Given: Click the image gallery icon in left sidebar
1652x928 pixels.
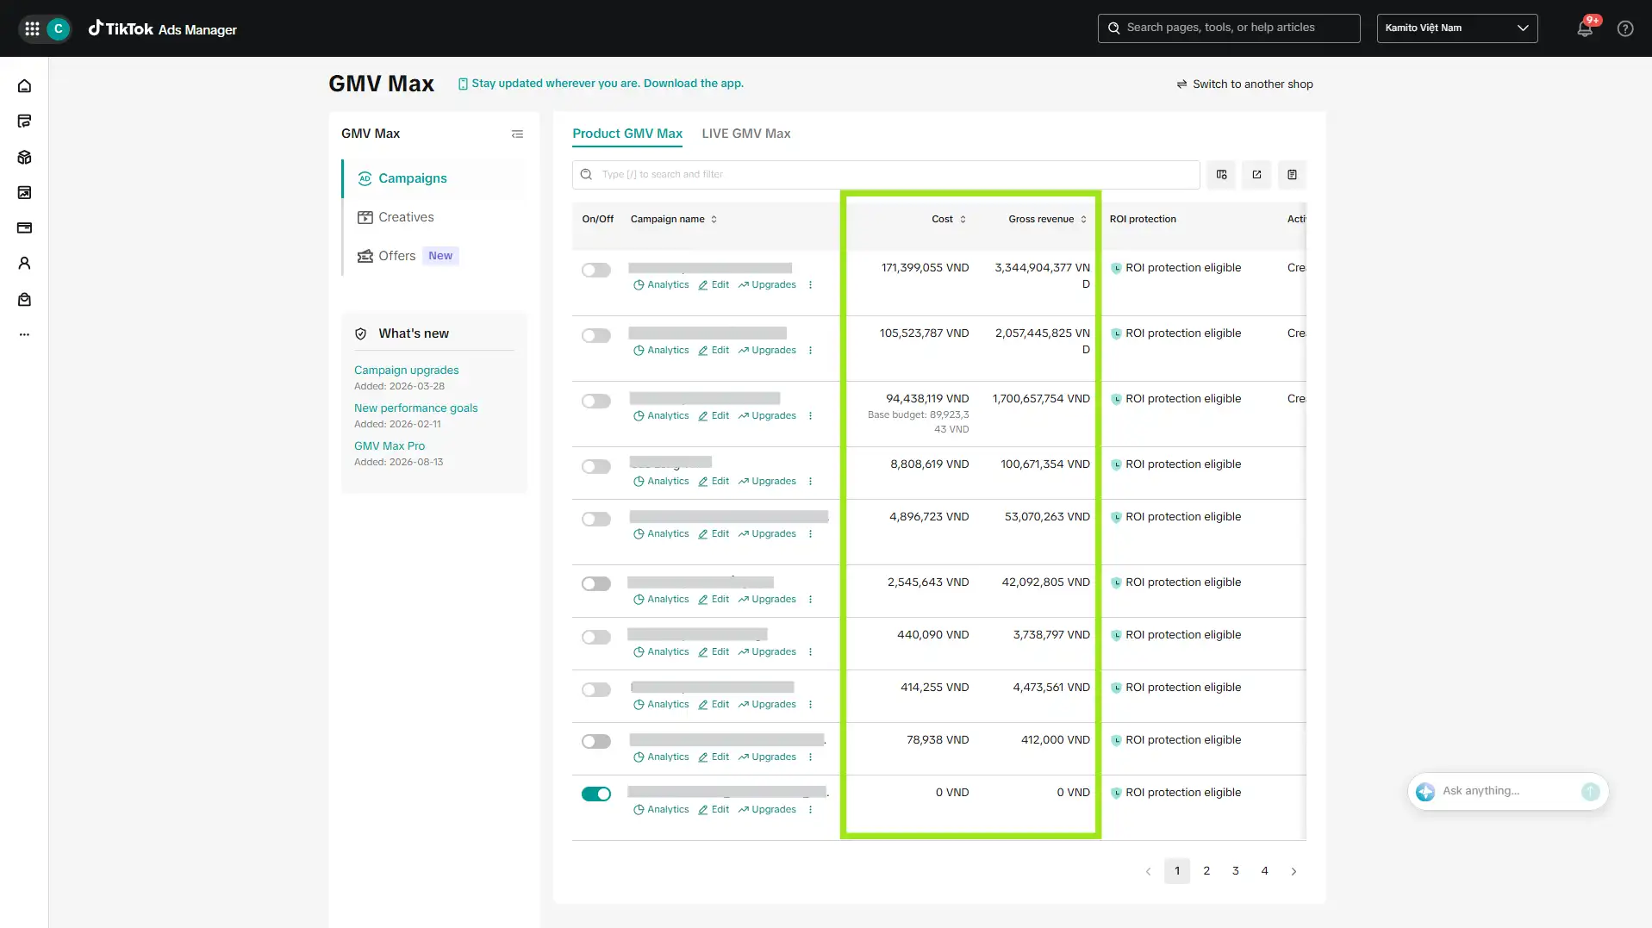Looking at the screenshot, I should 24,193.
